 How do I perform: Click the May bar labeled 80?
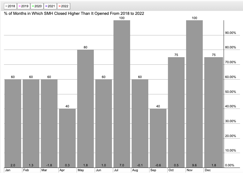(x=85, y=109)
